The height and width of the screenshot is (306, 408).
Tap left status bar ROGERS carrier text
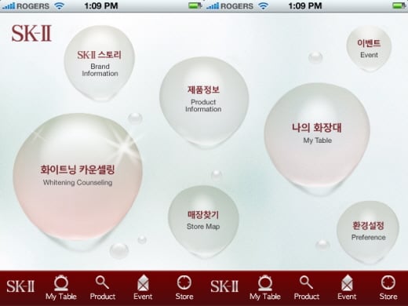click(x=33, y=6)
